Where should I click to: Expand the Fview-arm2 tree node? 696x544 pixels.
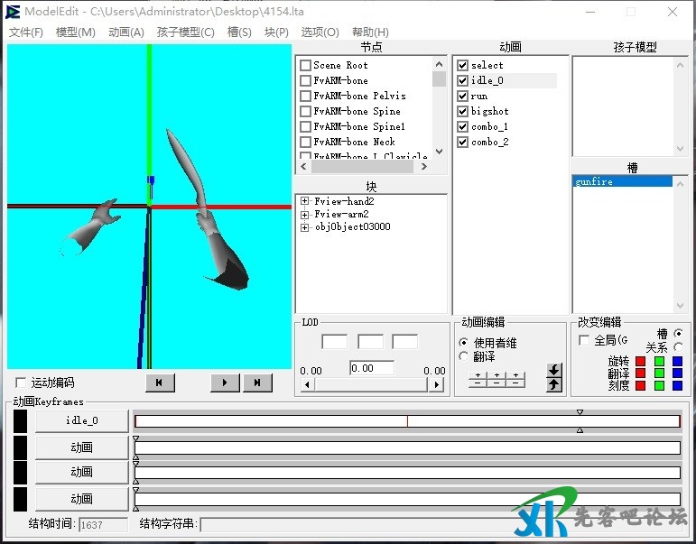pyautogui.click(x=305, y=215)
